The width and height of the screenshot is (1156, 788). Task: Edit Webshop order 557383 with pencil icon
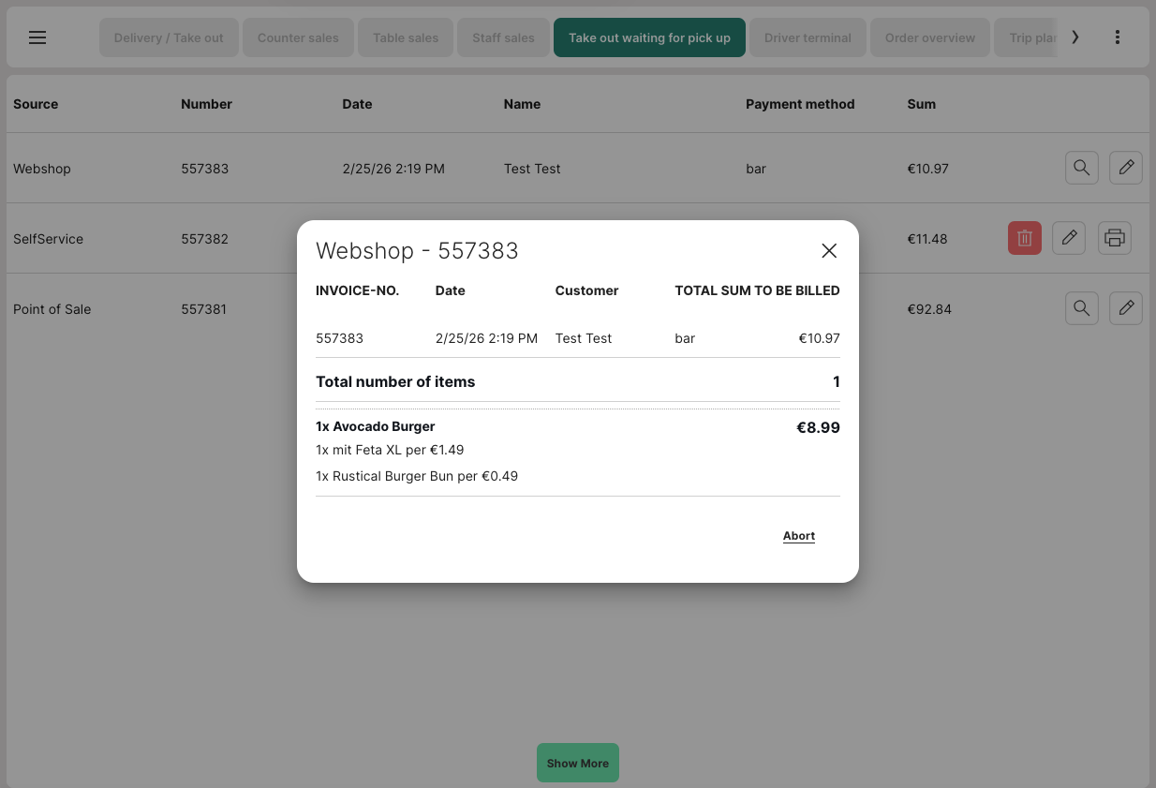click(1125, 168)
